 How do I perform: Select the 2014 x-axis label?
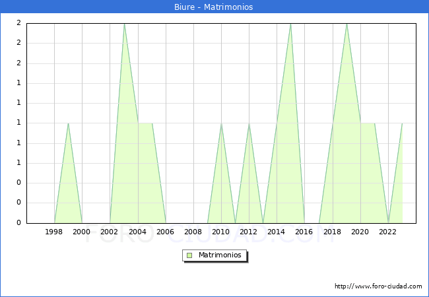[277, 232]
